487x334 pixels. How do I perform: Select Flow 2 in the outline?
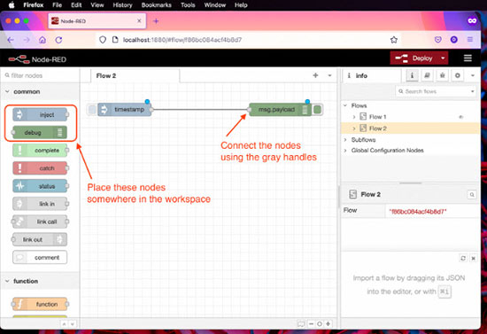click(378, 128)
